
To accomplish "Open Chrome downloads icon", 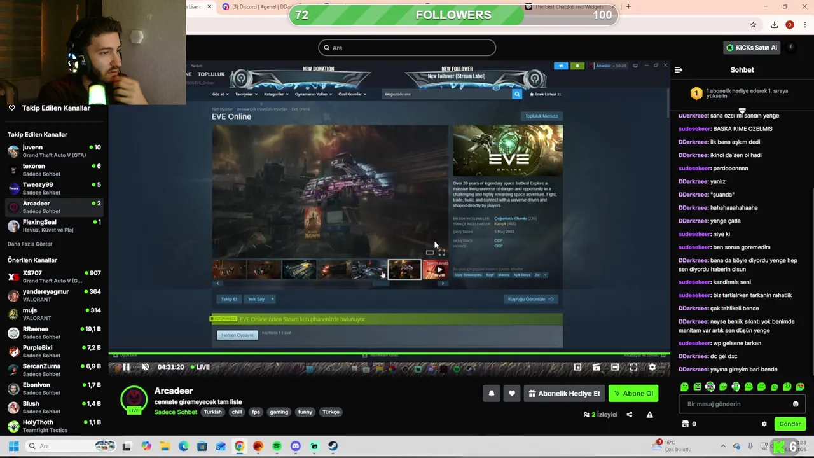I will (774, 25).
